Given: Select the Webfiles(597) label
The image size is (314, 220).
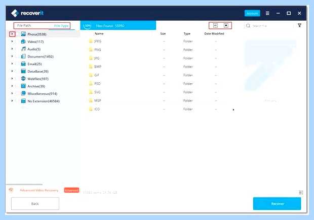Looking at the screenshot, I should [38, 79].
